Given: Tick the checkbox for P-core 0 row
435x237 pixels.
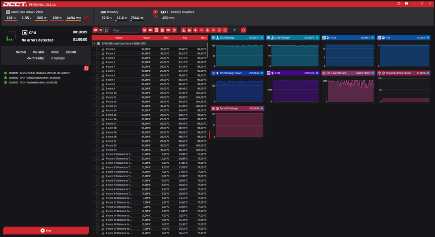Looking at the screenshot, I should tap(98, 49).
